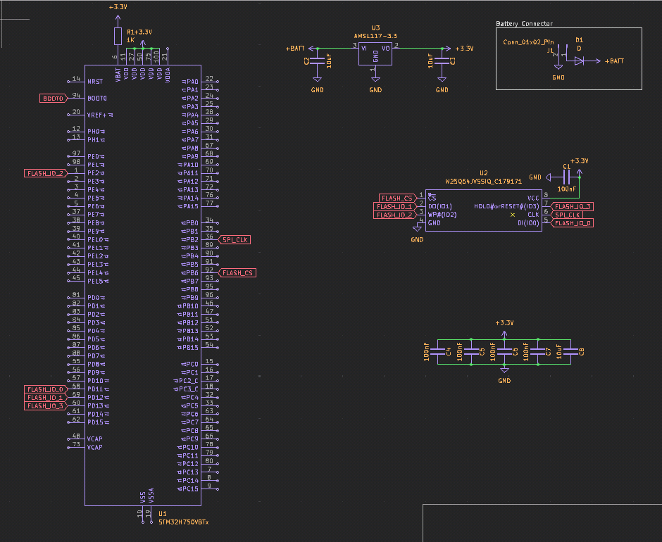The width and height of the screenshot is (662, 542).
Task: Select the R1 1K resistor symbol
Action: [118, 37]
